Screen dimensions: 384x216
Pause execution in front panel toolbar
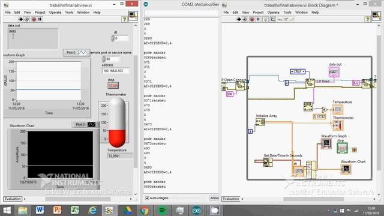[40, 19]
